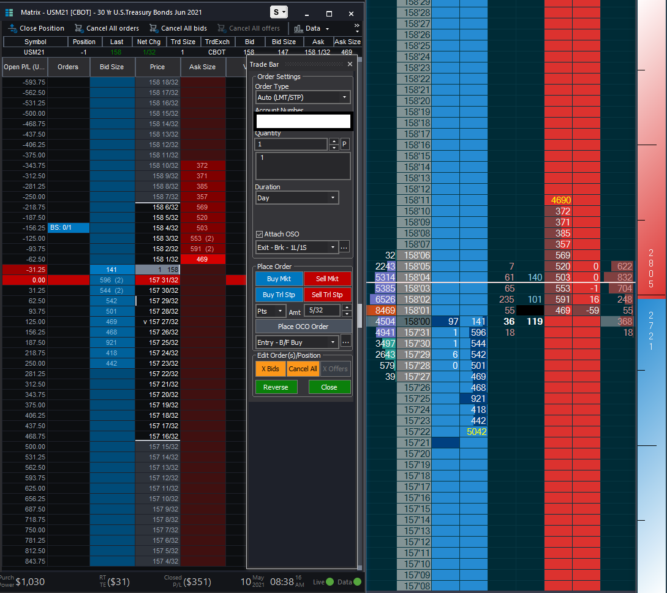Screen dimensions: 667x593
Task: Click the TrdExch column header
Action: tap(217, 42)
